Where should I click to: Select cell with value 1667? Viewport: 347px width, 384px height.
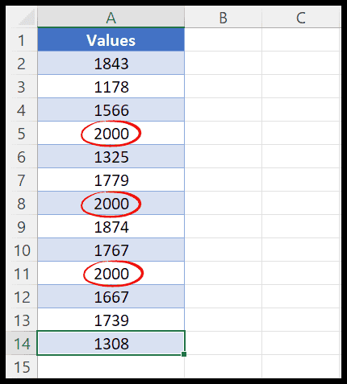(x=111, y=296)
